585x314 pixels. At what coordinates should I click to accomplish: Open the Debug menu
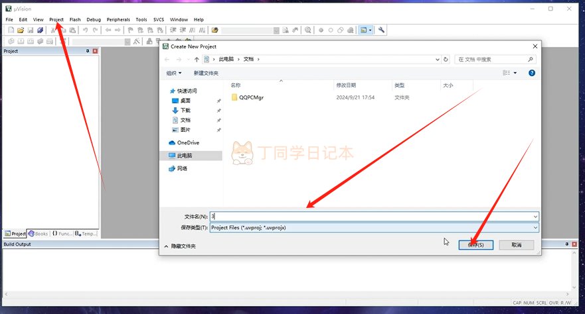point(94,20)
